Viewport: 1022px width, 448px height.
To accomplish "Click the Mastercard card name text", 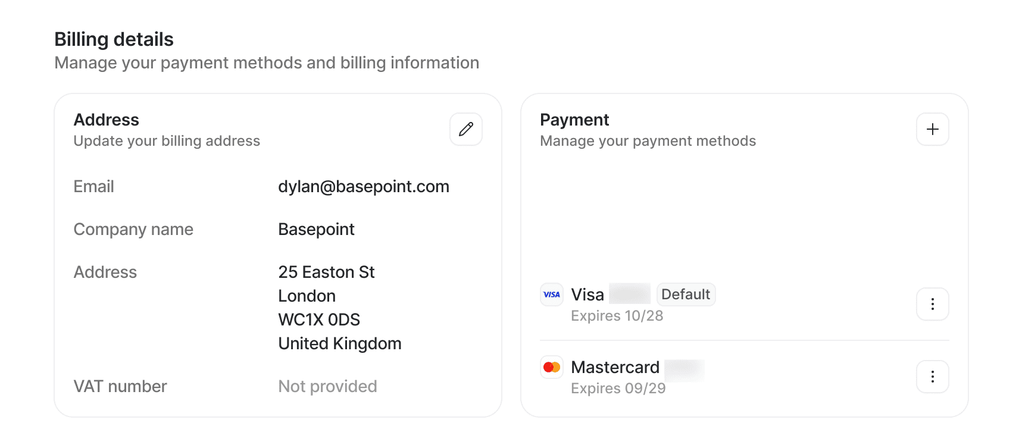I will tap(615, 367).
